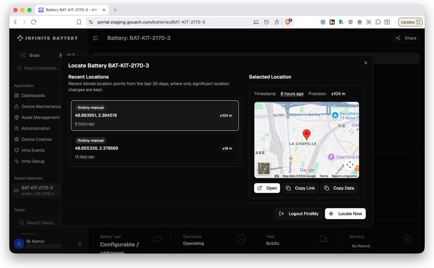The width and height of the screenshot is (434, 268).
Task: Click the cast screen icon in address bar
Action: click(256, 22)
